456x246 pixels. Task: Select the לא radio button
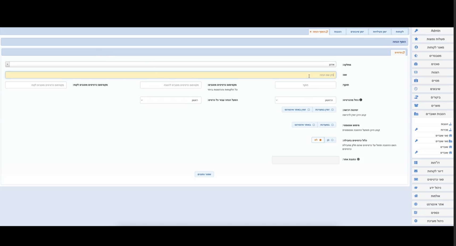320,140
